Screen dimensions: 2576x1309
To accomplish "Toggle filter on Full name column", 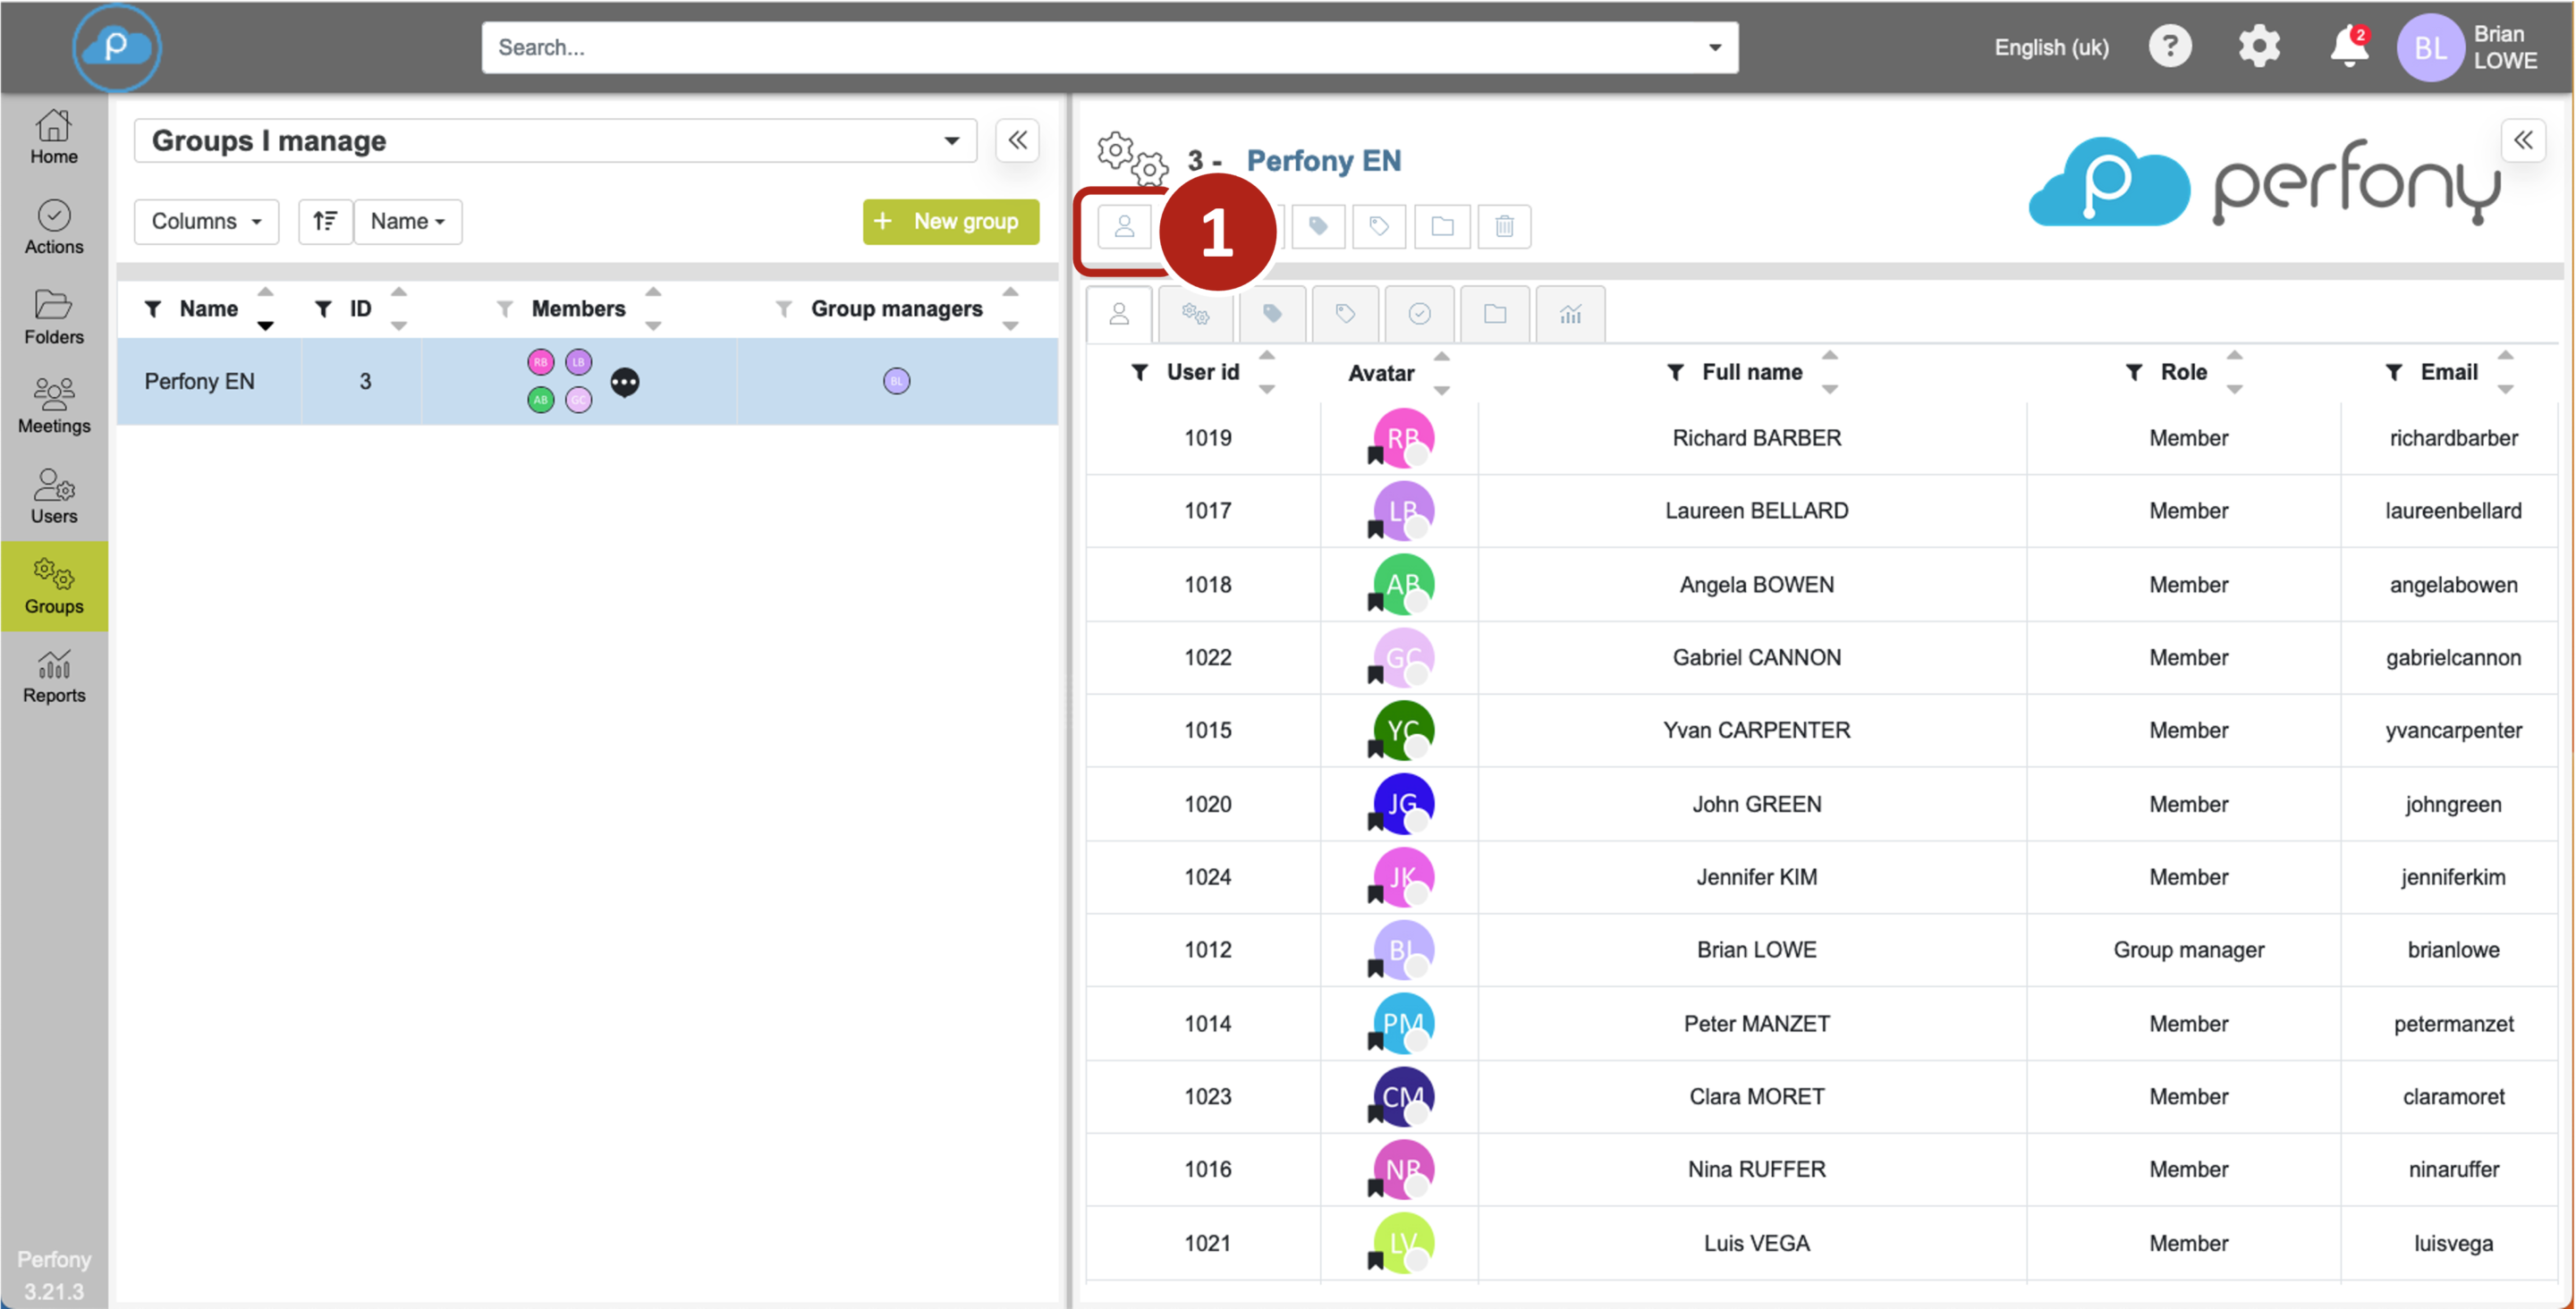I will coord(1675,372).
